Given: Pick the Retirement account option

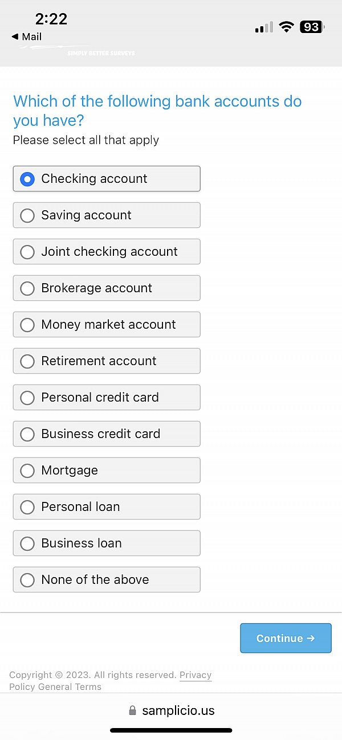Looking at the screenshot, I should 107,361.
